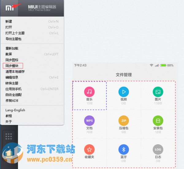Open the pink 音乐 music icon
The height and width of the screenshot is (169, 184).
point(90,92)
